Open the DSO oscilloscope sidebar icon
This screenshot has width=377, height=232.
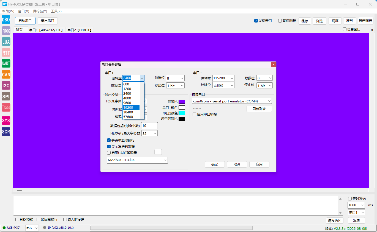point(6,20)
